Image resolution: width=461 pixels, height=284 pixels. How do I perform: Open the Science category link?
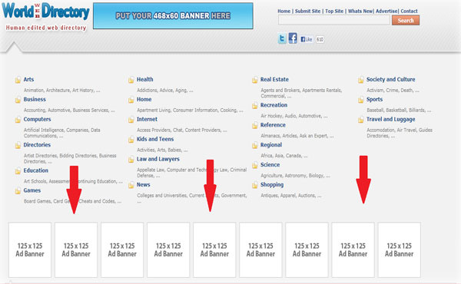click(270, 164)
